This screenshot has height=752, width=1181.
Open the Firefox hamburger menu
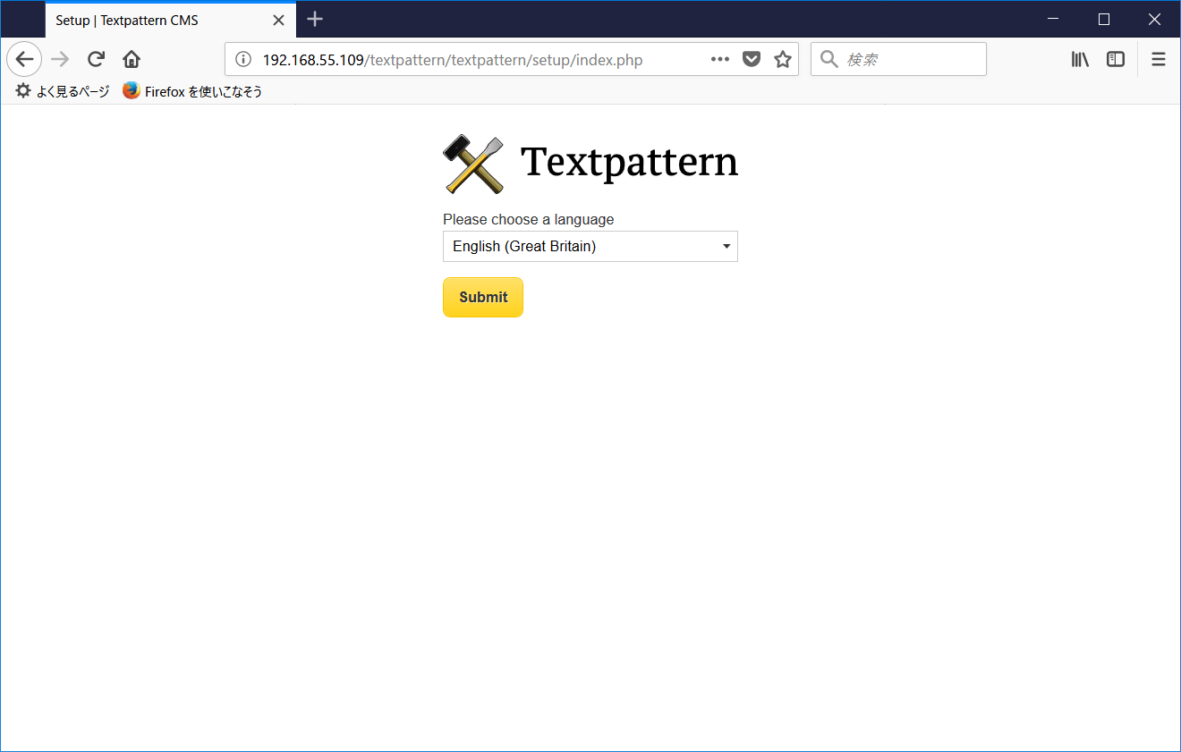coord(1158,59)
